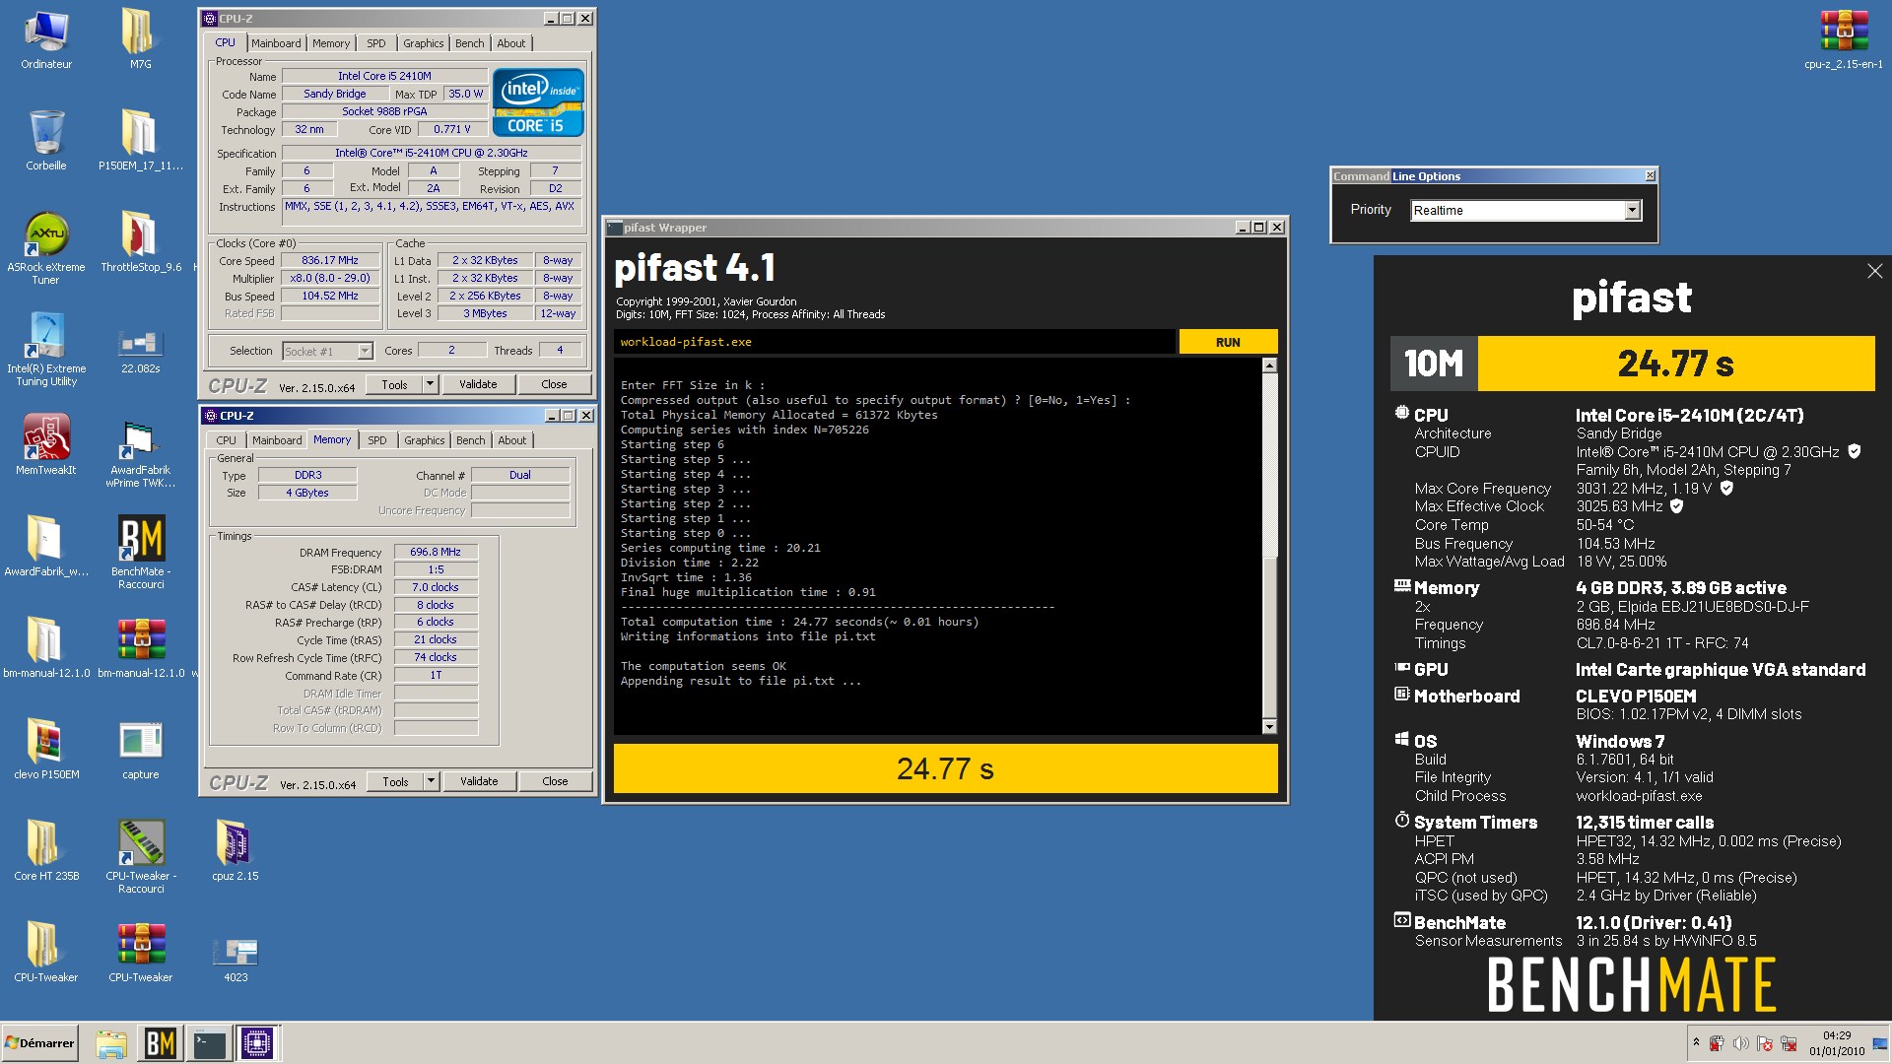Open the Démarrer start menu
The image size is (1892, 1064).
pyautogui.click(x=39, y=1043)
